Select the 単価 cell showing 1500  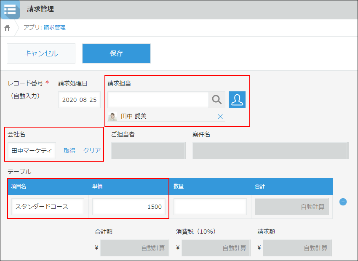coord(129,206)
